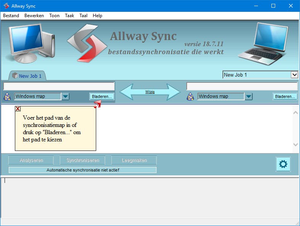
Task: Click the laptop image
Action: click(263, 44)
